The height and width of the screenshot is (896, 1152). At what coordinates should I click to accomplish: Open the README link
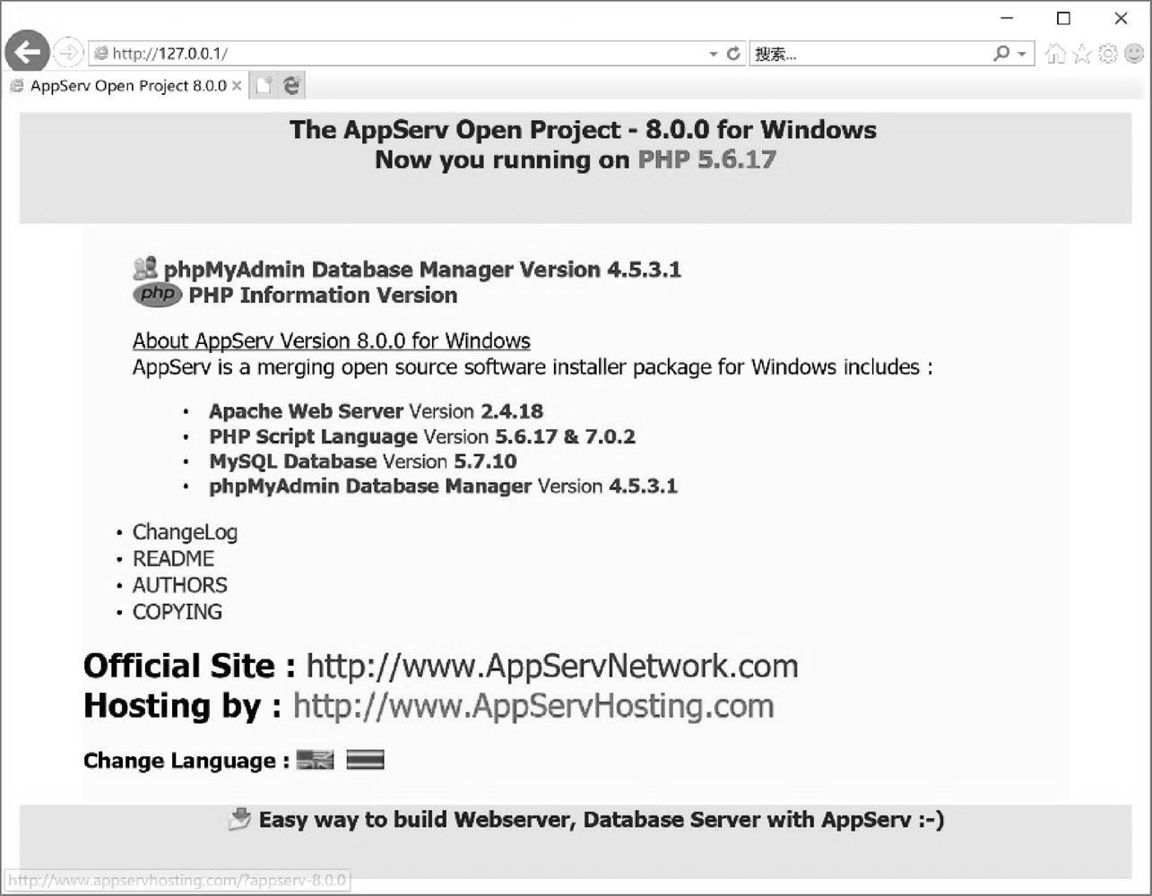click(x=174, y=559)
